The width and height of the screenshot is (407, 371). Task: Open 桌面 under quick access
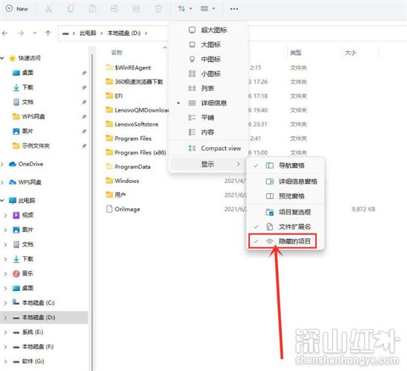(x=23, y=73)
